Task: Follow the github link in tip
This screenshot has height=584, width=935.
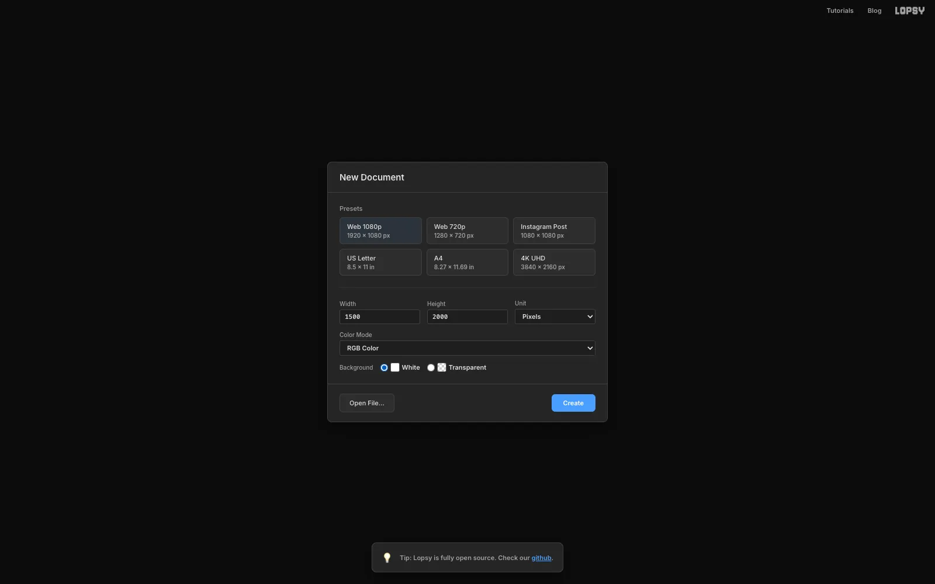Action: [x=541, y=558]
